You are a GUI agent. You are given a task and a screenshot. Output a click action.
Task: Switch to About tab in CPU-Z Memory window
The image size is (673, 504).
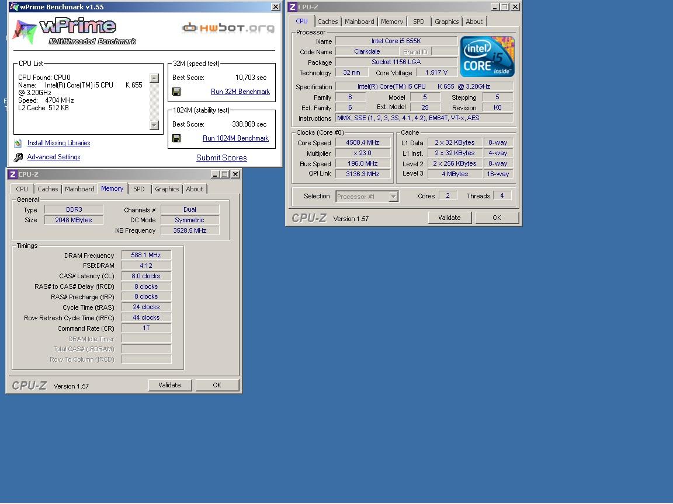pos(194,189)
